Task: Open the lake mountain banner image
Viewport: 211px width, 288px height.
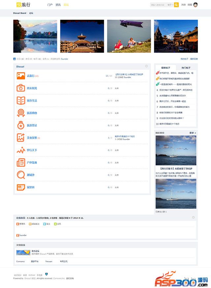Action: click(35, 36)
